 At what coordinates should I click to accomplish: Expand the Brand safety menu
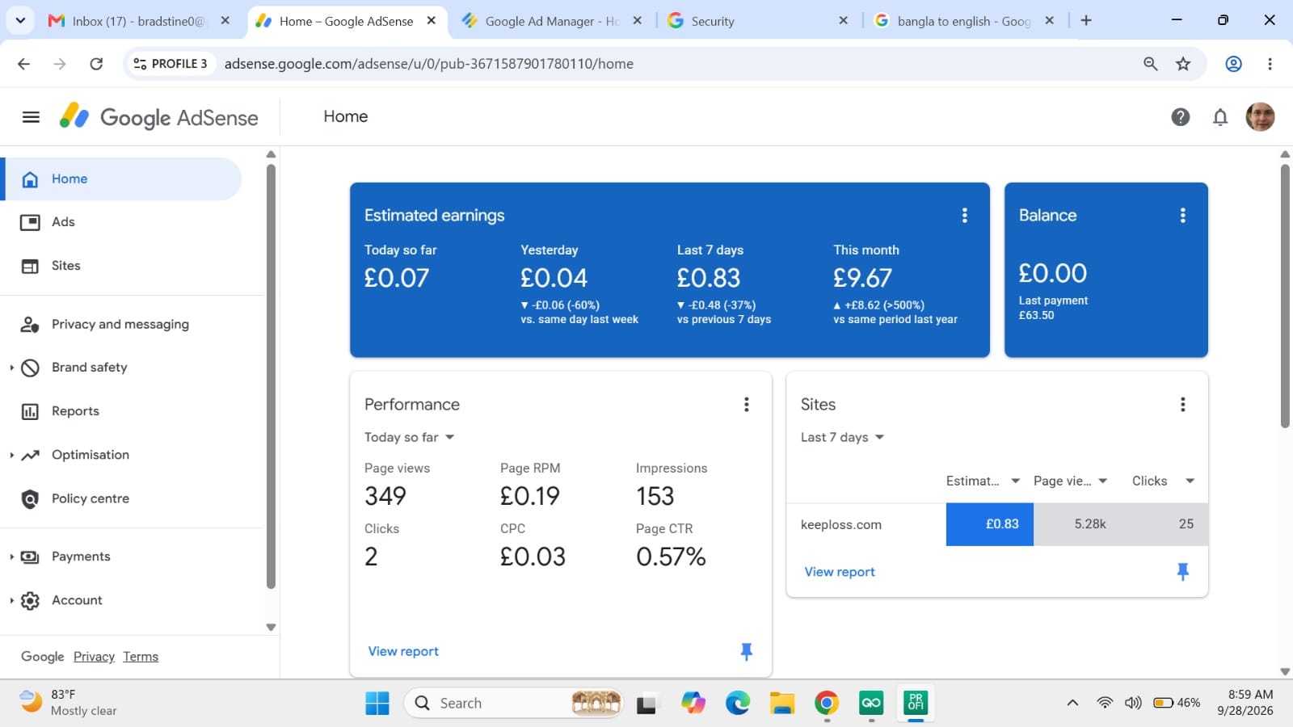[x=11, y=368]
